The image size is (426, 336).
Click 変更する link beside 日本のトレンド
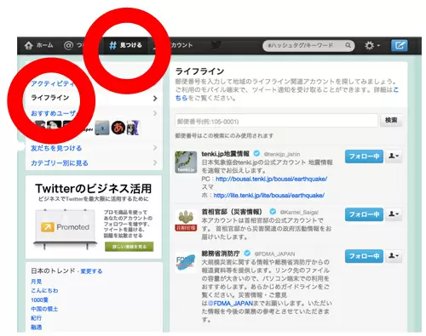tap(91, 271)
